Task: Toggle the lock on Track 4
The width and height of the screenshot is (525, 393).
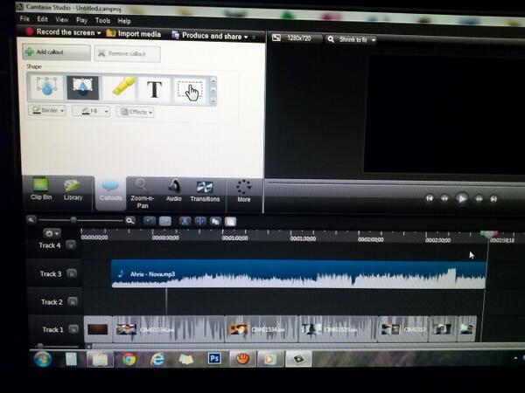Action: click(71, 245)
